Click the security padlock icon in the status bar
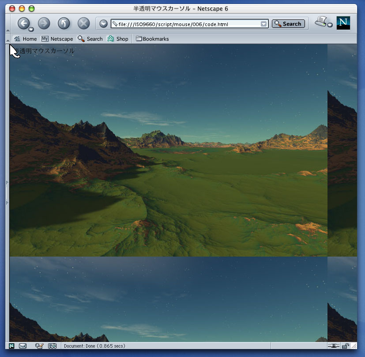Viewport: 365px width, 357px height. [x=346, y=346]
